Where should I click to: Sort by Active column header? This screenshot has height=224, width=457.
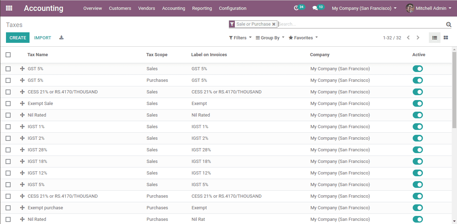[x=419, y=55]
